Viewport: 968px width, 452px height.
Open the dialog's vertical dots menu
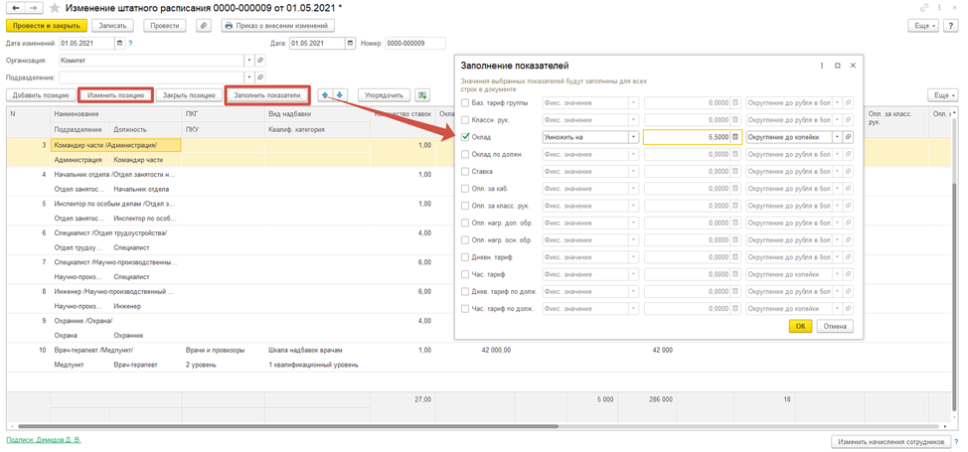[822, 65]
